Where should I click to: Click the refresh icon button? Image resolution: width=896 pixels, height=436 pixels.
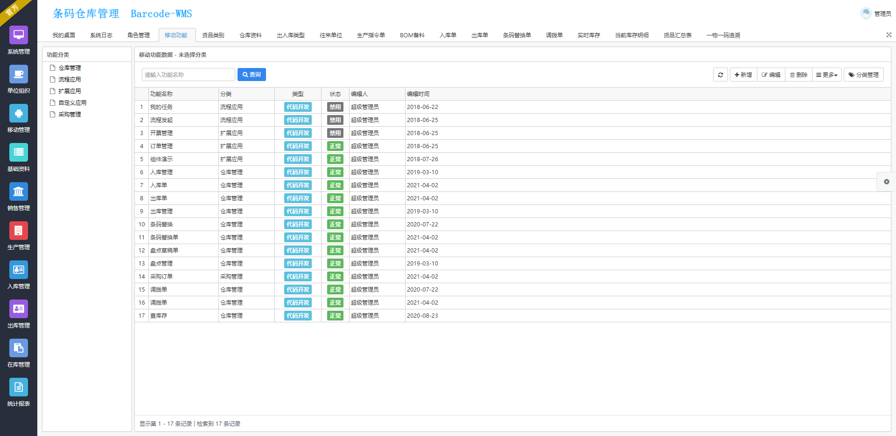click(721, 75)
